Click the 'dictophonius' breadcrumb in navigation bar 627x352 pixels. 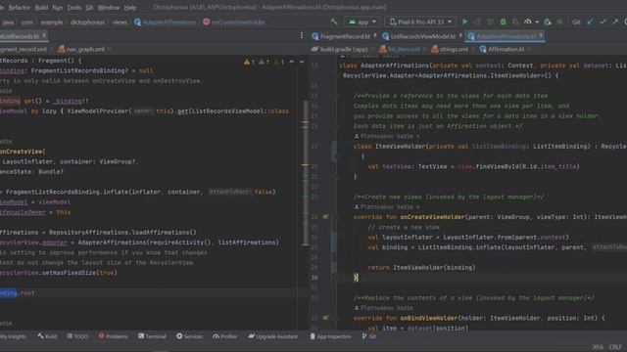click(87, 22)
